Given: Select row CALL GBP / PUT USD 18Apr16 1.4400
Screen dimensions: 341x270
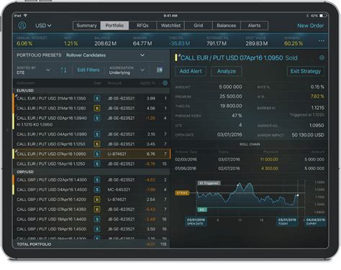Looking at the screenshot, I should pyautogui.click(x=91, y=219).
